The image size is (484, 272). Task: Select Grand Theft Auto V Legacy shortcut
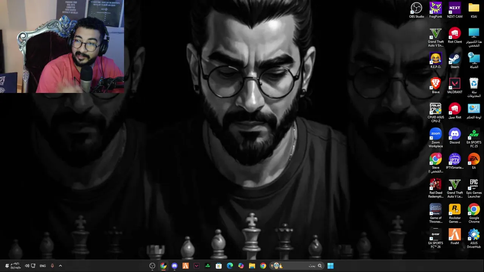pyautogui.click(x=455, y=188)
